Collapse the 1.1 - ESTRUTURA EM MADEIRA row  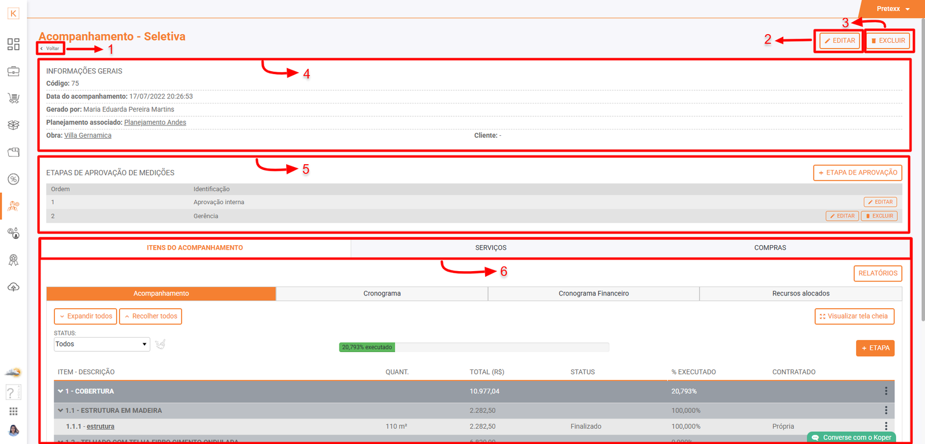click(60, 410)
